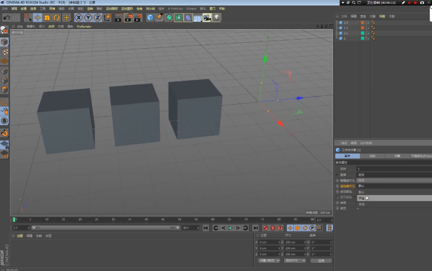The height and width of the screenshot is (271, 432).
Task: Click the Cube primitive icon
Action: click(150, 17)
